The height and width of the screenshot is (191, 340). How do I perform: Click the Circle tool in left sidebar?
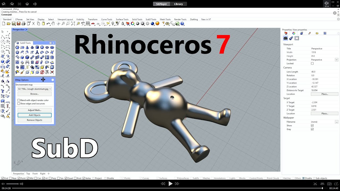coord(3,42)
